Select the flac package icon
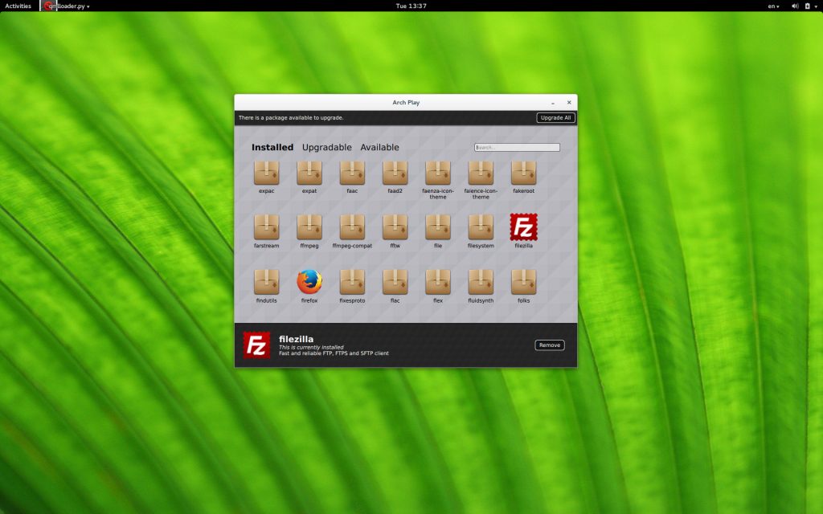 click(x=395, y=283)
